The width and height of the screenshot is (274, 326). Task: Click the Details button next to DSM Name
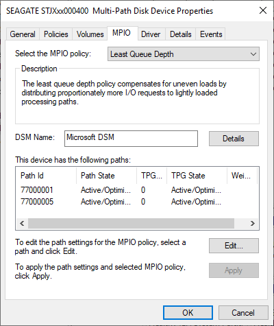click(234, 139)
